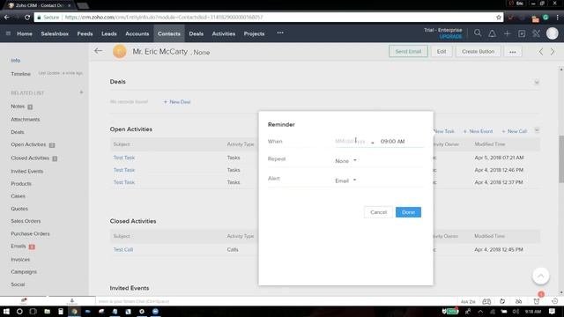Viewport: 564px width, 317px height.
Task: Open the user profile avatar
Action: [553, 33]
